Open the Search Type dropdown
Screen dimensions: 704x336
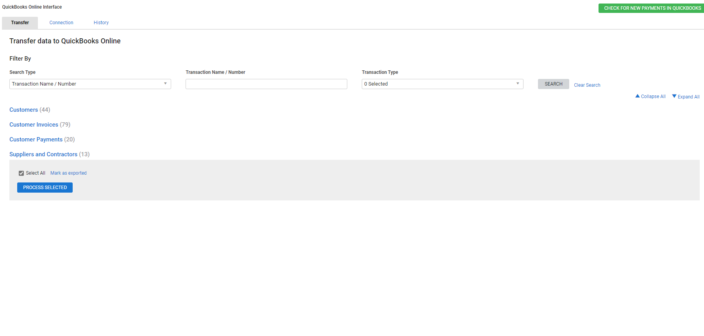pos(90,84)
